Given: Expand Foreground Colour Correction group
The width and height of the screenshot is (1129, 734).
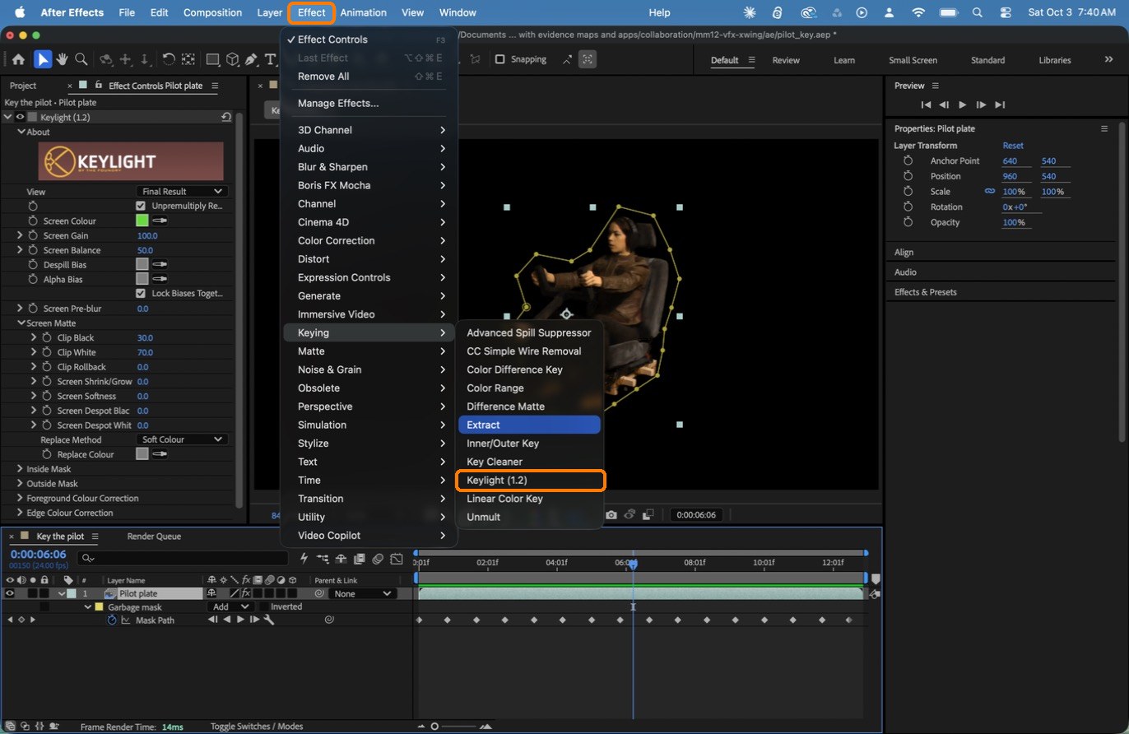Looking at the screenshot, I should coord(20,499).
